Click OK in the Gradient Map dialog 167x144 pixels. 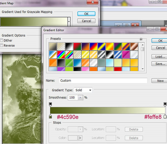[86, 14]
